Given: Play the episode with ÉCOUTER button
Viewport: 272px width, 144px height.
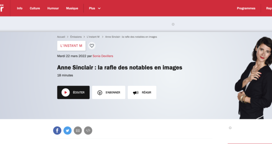Looking at the screenshot, I should [x=74, y=92].
